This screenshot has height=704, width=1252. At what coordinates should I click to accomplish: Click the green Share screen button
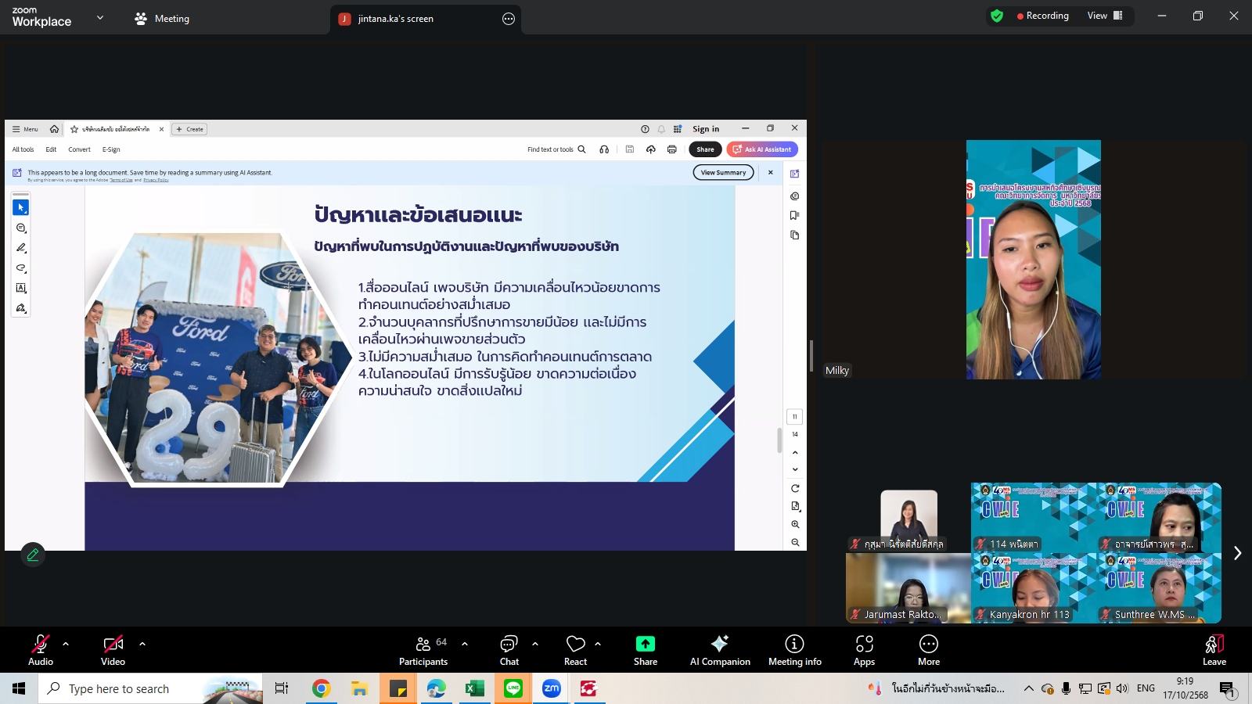pyautogui.click(x=645, y=649)
